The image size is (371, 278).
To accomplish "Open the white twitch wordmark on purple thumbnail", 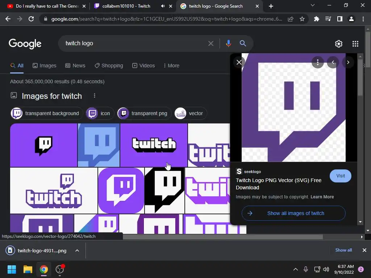I will (x=154, y=145).
